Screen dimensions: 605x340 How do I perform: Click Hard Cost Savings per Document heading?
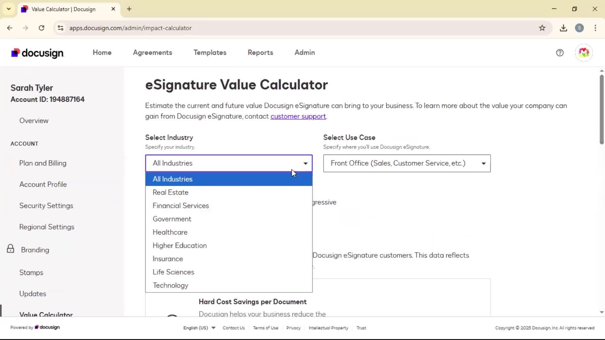pyautogui.click(x=253, y=302)
